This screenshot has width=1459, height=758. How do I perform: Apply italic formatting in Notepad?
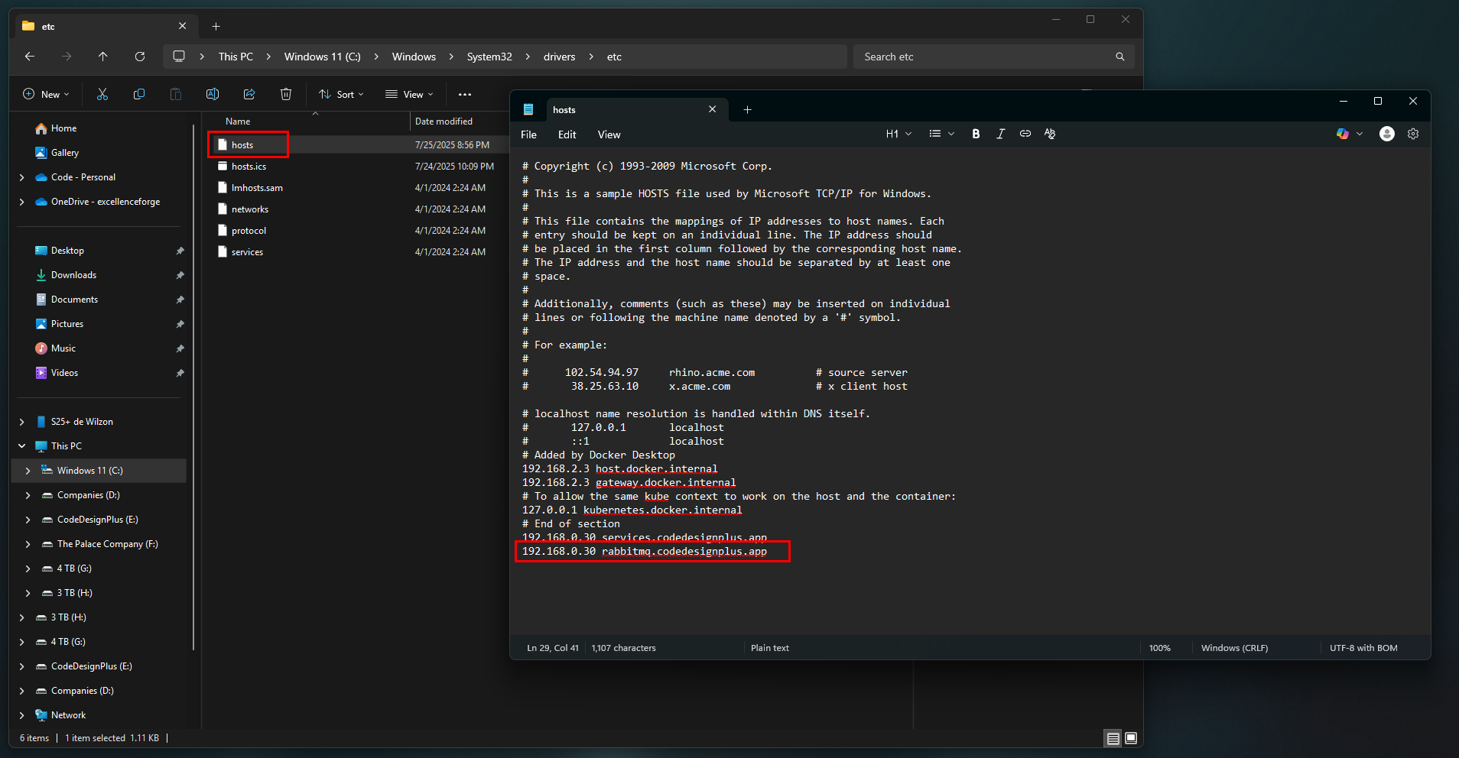pos(1000,134)
